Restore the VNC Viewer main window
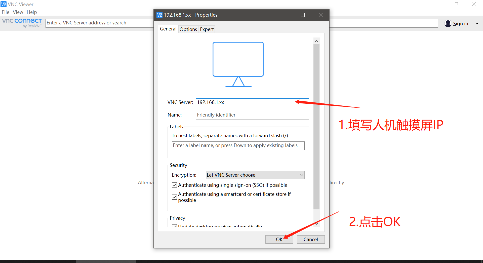 tap(456, 4)
